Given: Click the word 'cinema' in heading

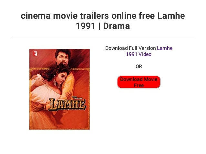Looking at the screenshot, I should tap(36, 16).
